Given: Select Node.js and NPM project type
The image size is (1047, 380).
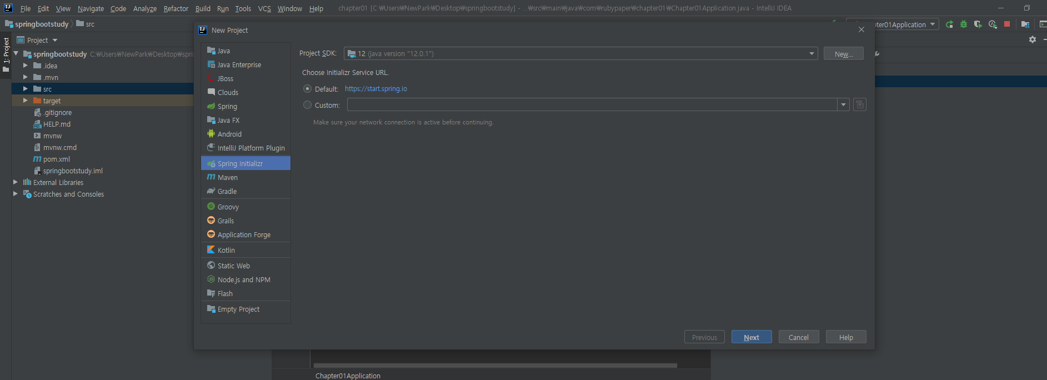Looking at the screenshot, I should [246, 279].
